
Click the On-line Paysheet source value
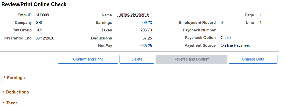235,45
